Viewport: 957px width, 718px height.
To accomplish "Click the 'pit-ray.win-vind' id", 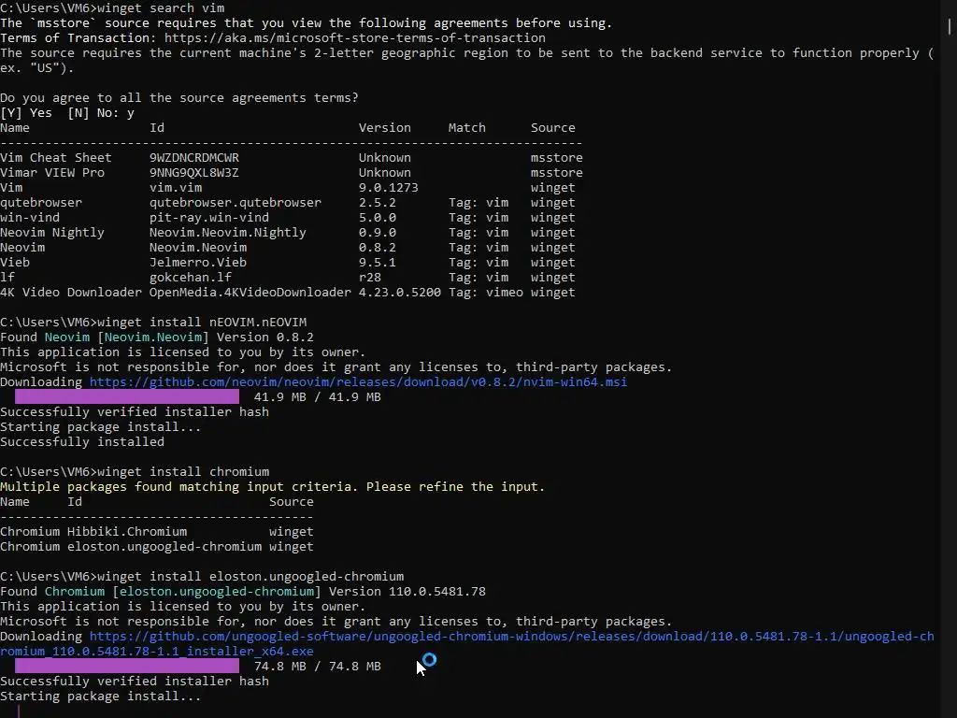I will (x=209, y=217).
